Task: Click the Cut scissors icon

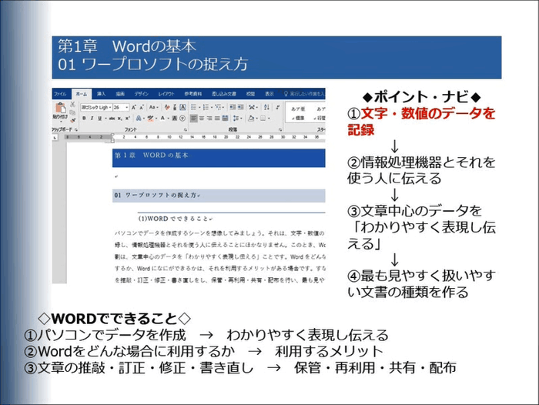Action: 72,104
